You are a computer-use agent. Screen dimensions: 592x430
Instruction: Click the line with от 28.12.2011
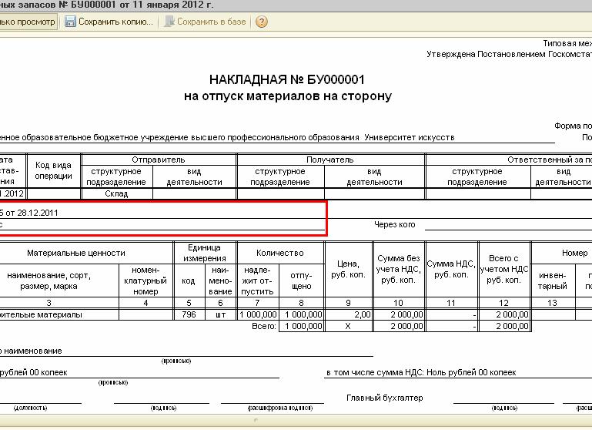[x=29, y=213]
